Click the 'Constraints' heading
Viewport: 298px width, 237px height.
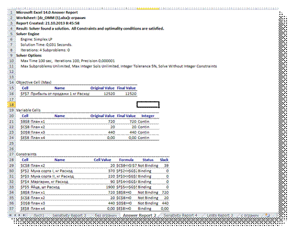tap(26, 154)
